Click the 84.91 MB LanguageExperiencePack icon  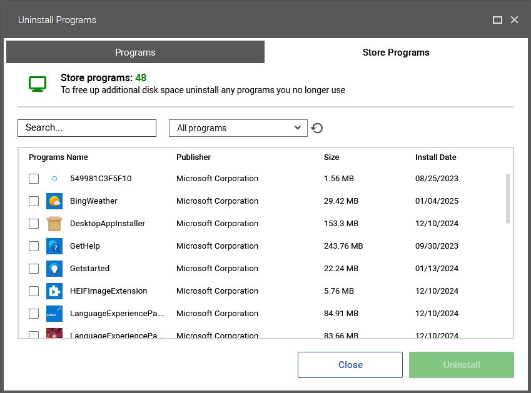54,314
